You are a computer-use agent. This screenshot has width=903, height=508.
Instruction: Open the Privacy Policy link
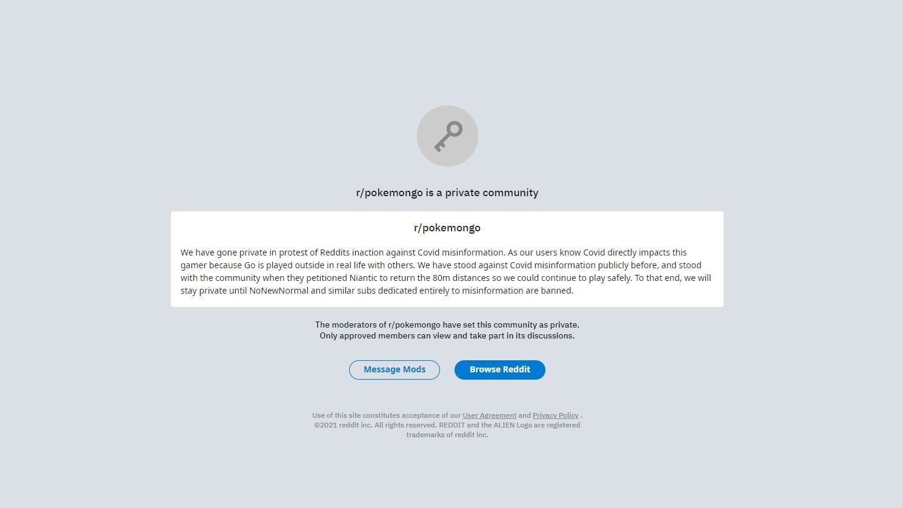(x=556, y=415)
